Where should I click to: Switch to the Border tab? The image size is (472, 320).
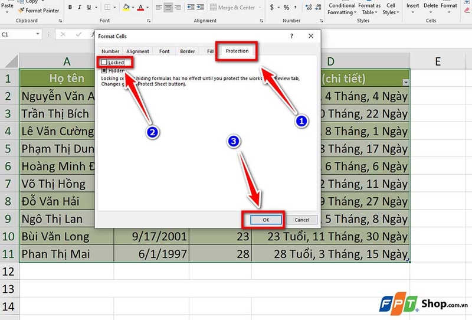[188, 51]
